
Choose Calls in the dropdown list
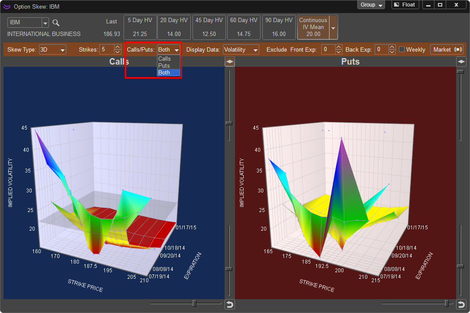pos(169,59)
